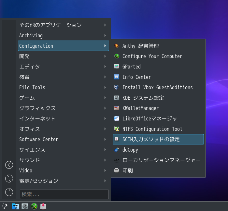228x211 pixels.
Task: Open the Software Center menu category
Action: click(x=64, y=139)
